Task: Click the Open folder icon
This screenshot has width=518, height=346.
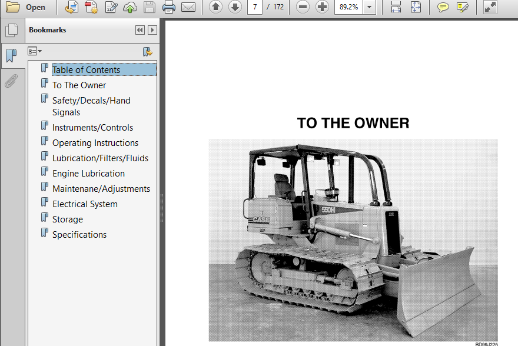Action: [x=12, y=7]
